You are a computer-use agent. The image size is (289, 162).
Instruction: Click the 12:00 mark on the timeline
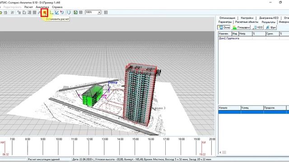(89, 139)
